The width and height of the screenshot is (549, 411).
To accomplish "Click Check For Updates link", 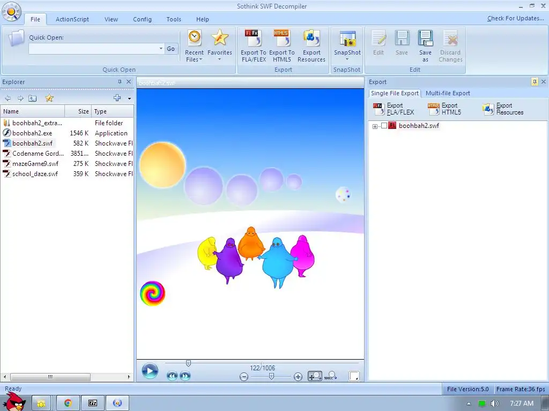I will pyautogui.click(x=515, y=18).
